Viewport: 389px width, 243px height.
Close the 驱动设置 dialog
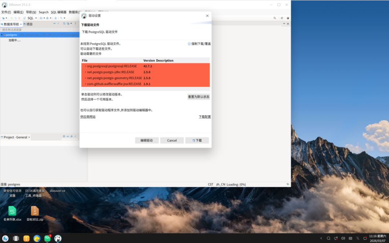[207, 15]
